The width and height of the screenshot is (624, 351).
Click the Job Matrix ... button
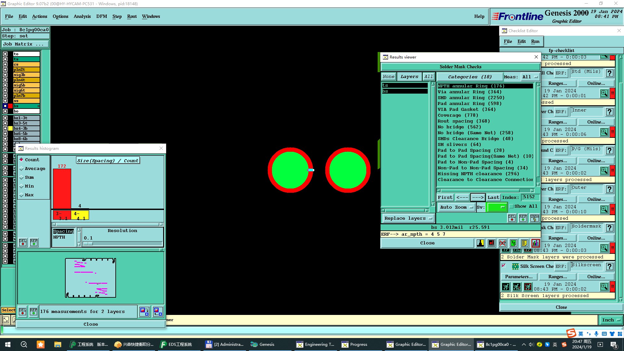pos(25,44)
